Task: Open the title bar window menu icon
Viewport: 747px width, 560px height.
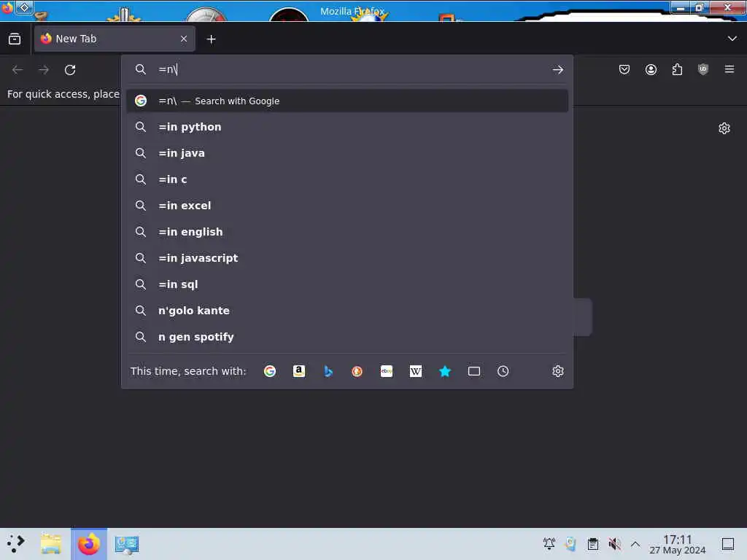Action: [7, 8]
